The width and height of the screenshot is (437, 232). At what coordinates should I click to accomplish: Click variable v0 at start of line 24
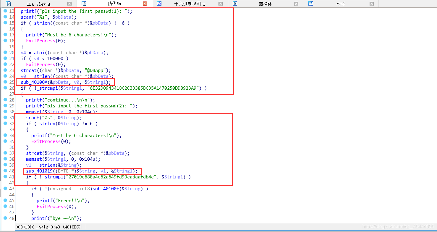[23, 76]
